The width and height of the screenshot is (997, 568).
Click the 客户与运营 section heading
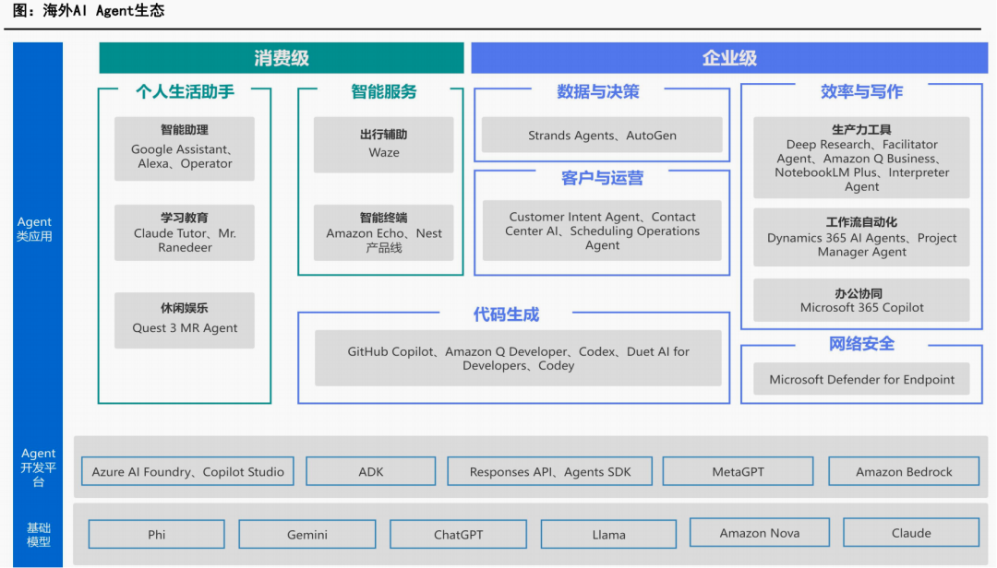pos(602,178)
